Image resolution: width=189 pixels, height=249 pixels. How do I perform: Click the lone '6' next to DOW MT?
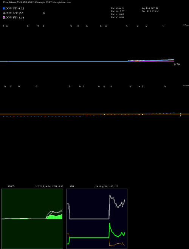click(44, 13)
